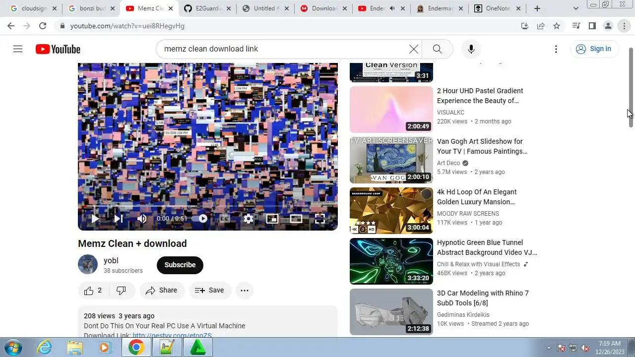Mute the video player volume
The image size is (635, 357).
point(142,219)
